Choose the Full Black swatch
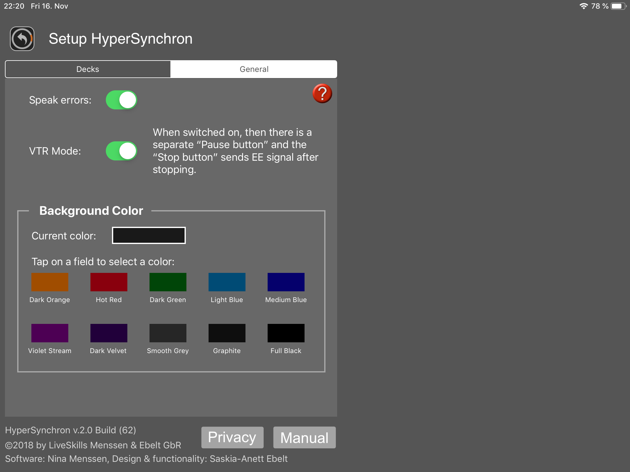630x472 pixels. (286, 333)
